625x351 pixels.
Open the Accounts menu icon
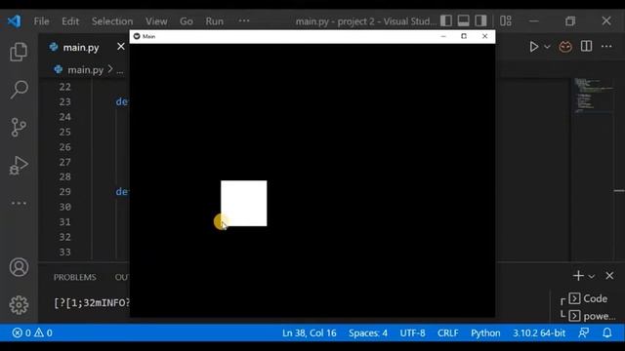(19, 267)
